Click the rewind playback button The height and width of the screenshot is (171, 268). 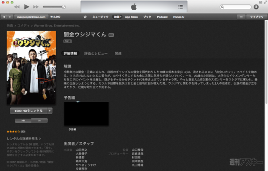[x=17, y=7]
